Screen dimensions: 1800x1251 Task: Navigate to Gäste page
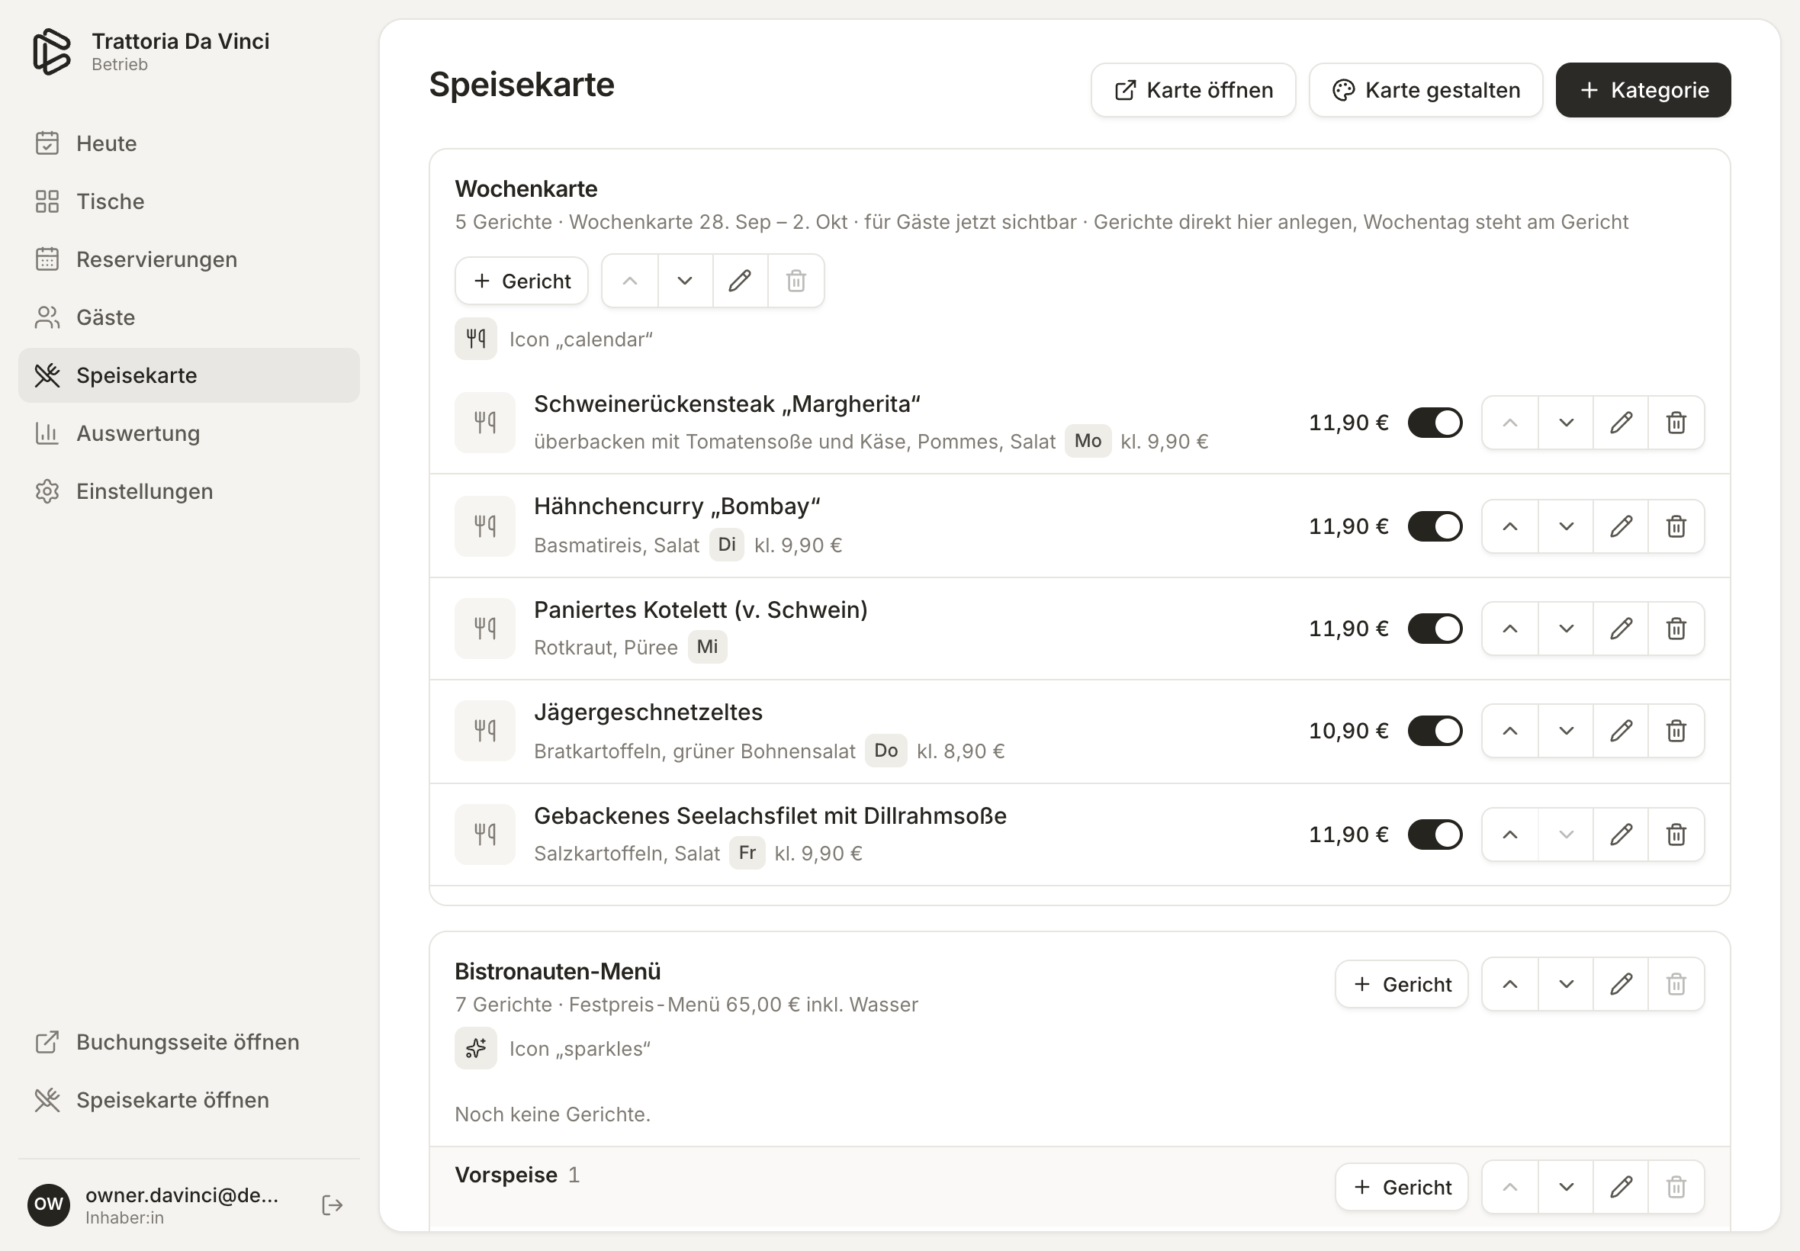[189, 317]
